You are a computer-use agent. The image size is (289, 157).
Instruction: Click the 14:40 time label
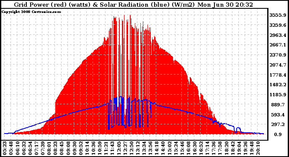(163, 148)
